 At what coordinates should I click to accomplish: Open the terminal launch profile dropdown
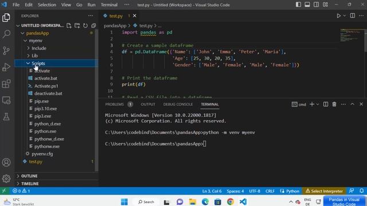(318, 104)
